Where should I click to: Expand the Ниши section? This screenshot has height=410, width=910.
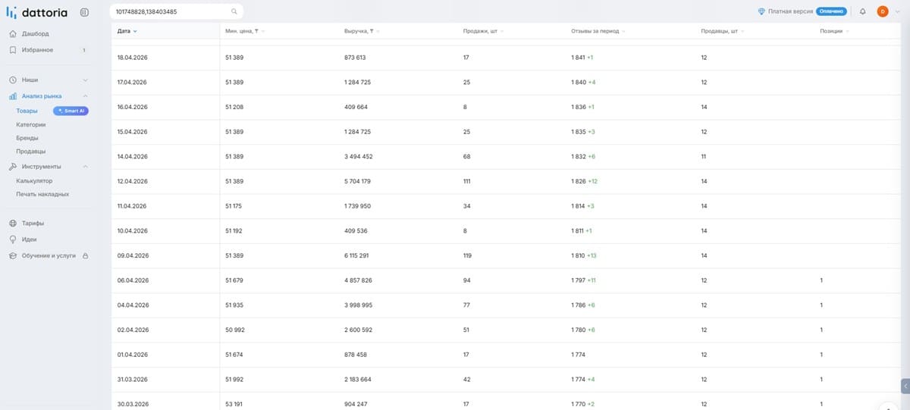coord(85,80)
